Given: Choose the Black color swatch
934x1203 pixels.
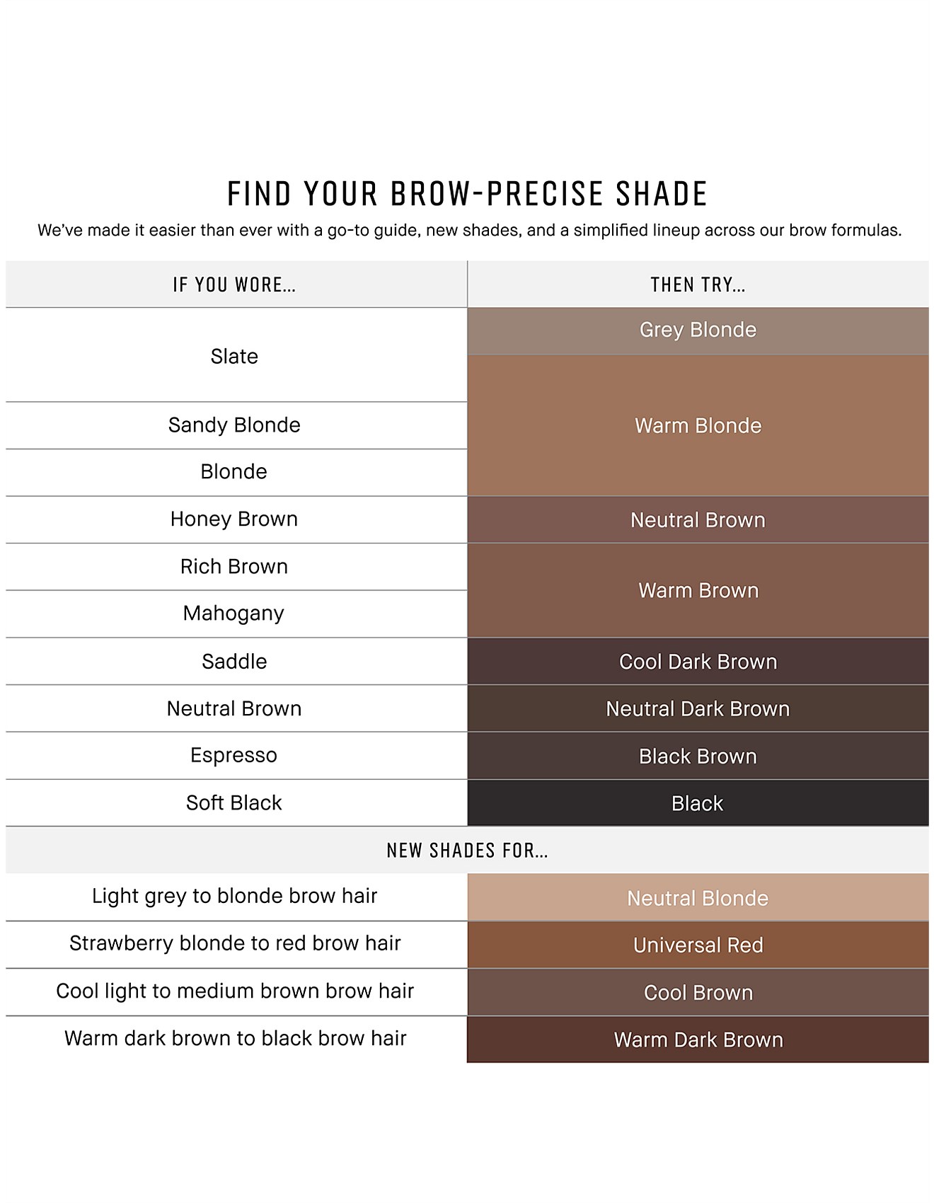Looking at the screenshot, I should pyautogui.click(x=698, y=803).
